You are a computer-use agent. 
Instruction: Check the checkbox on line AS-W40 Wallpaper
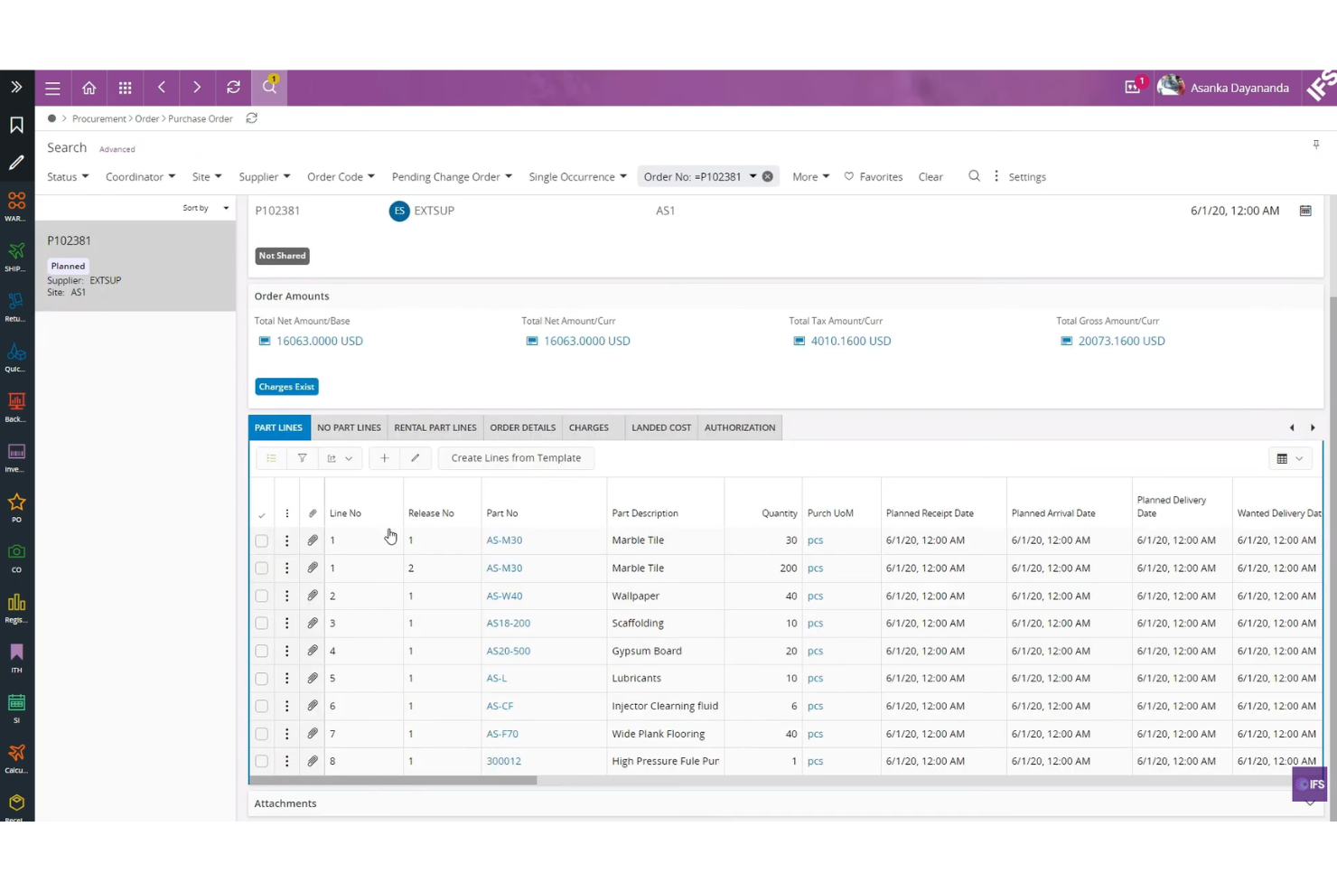(261, 596)
